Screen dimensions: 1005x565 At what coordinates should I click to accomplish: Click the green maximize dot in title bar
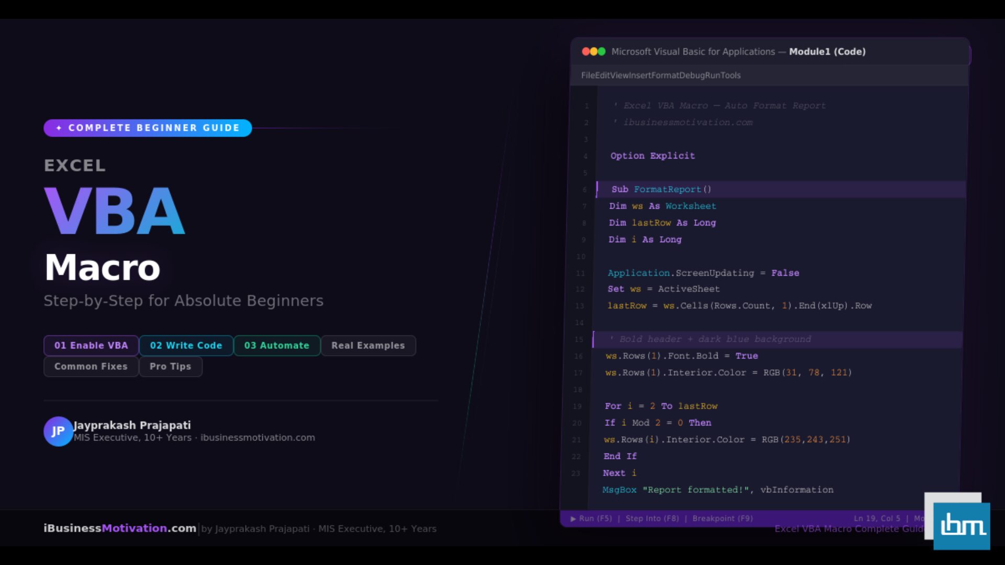point(601,51)
